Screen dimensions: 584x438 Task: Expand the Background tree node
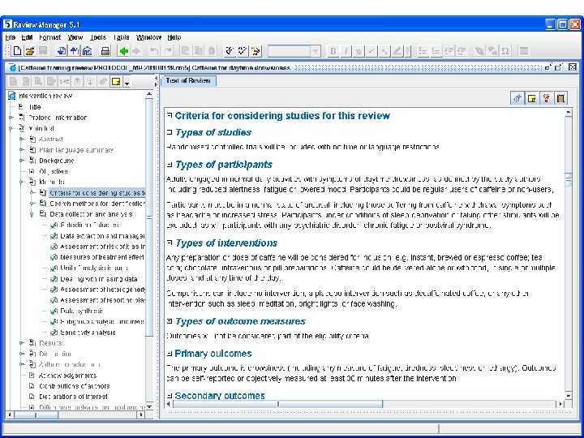[22, 161]
